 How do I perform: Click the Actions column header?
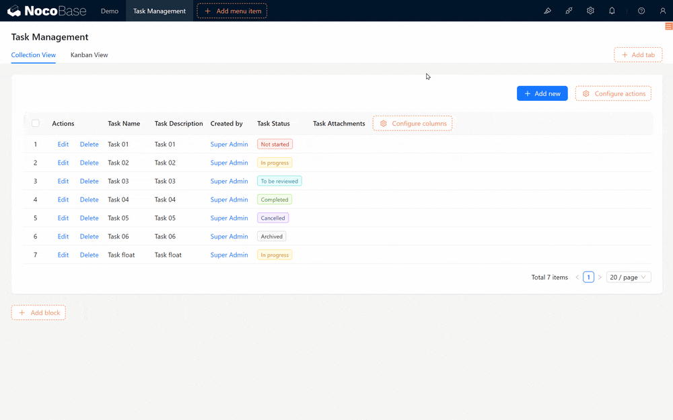point(63,124)
